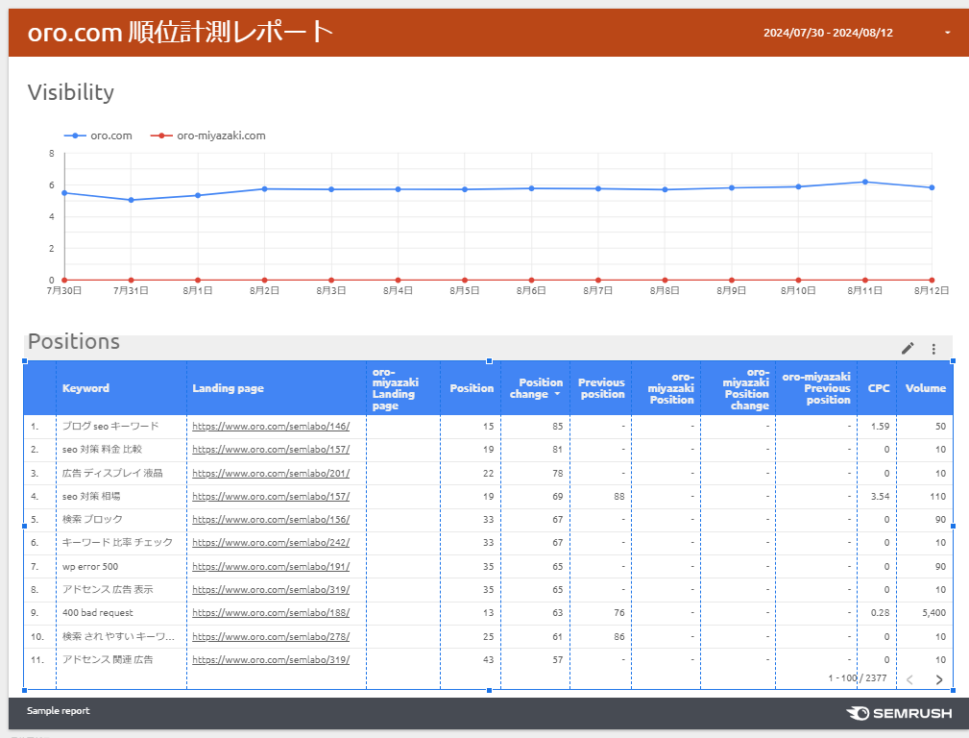Click the 2024/07/30 - 2024/08/12 date range
Screen dimensions: 969x738
tap(828, 33)
